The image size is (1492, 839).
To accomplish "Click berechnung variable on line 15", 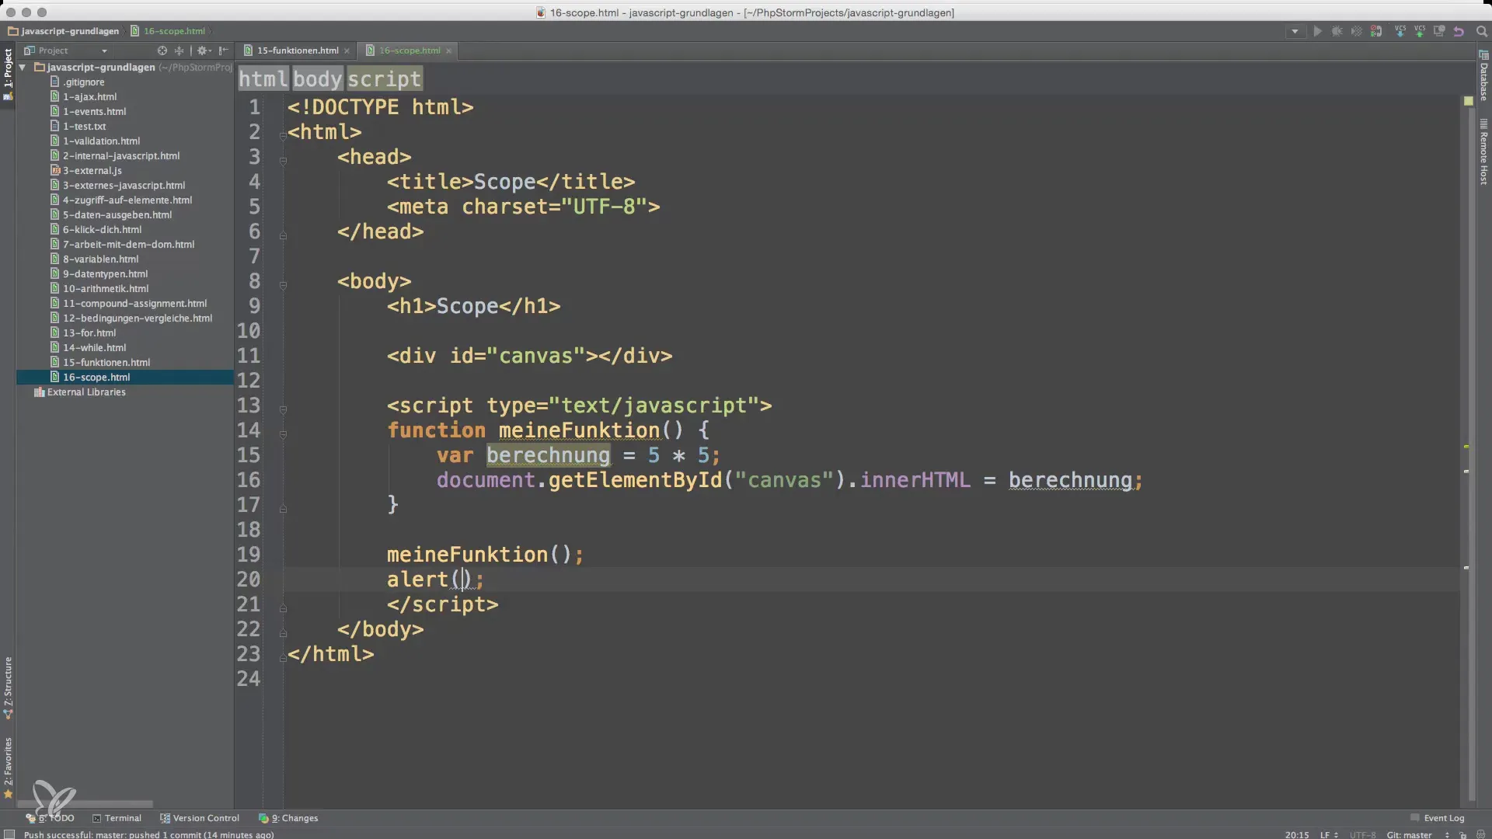I will (548, 455).
